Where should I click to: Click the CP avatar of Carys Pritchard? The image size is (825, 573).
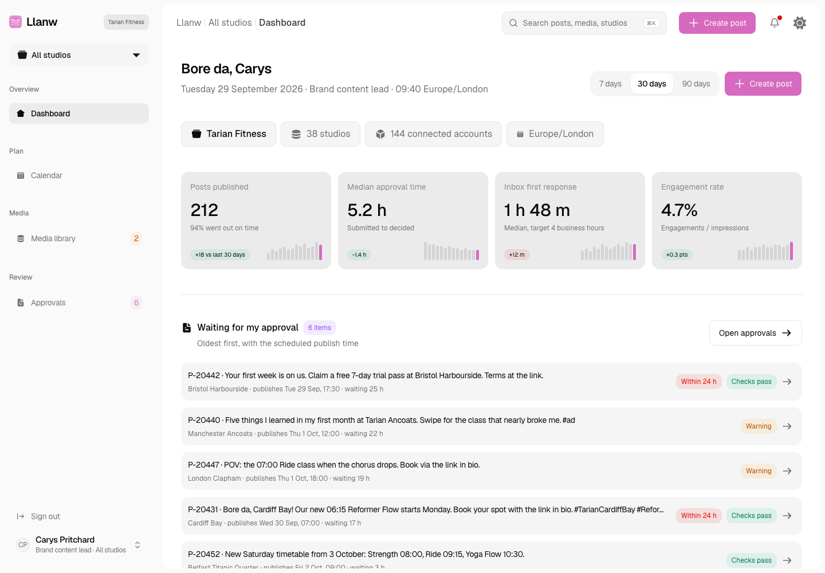tap(23, 545)
